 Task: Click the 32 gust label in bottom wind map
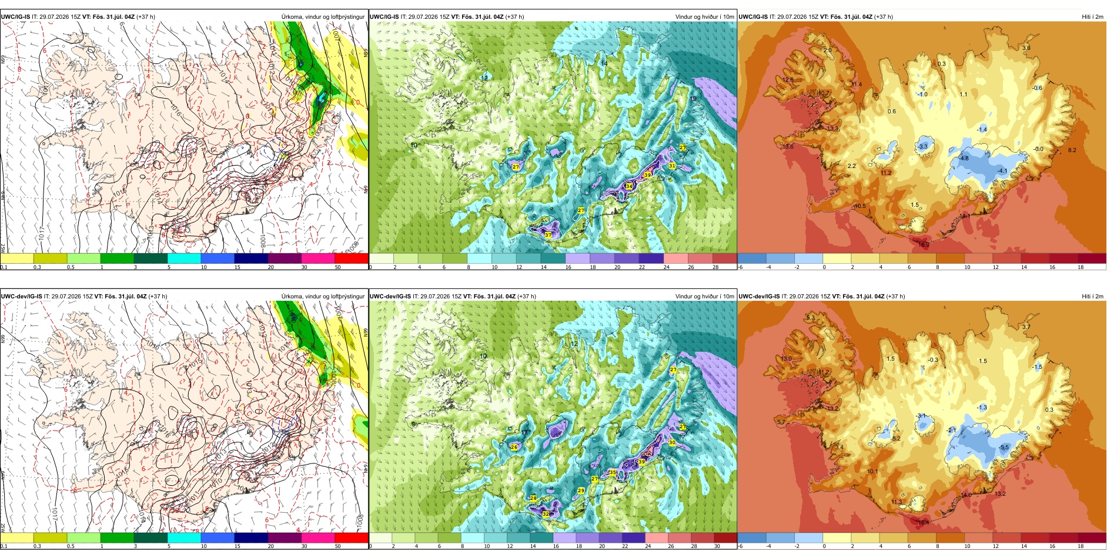point(546,514)
